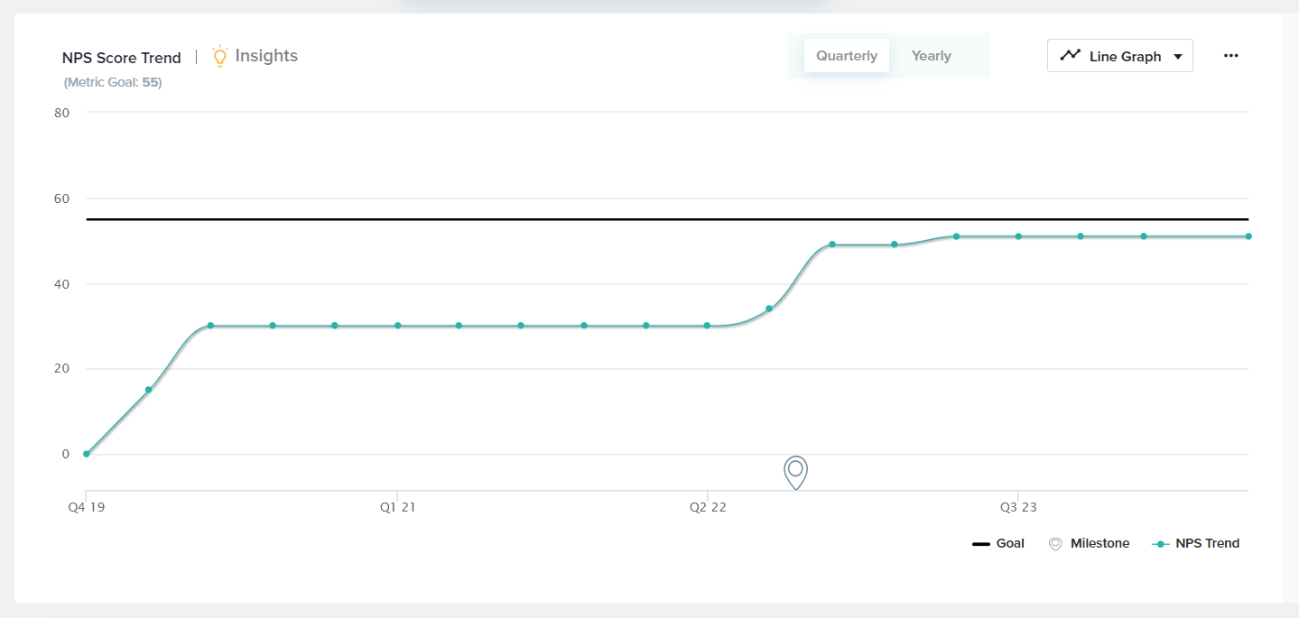Click the black Goal swatch in legend

coord(981,544)
